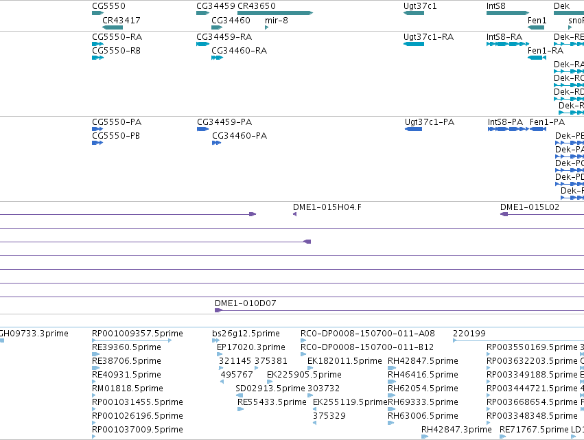The image size is (584, 440).
Task: Open the RH42847.5prime EST label
Action: (423, 361)
